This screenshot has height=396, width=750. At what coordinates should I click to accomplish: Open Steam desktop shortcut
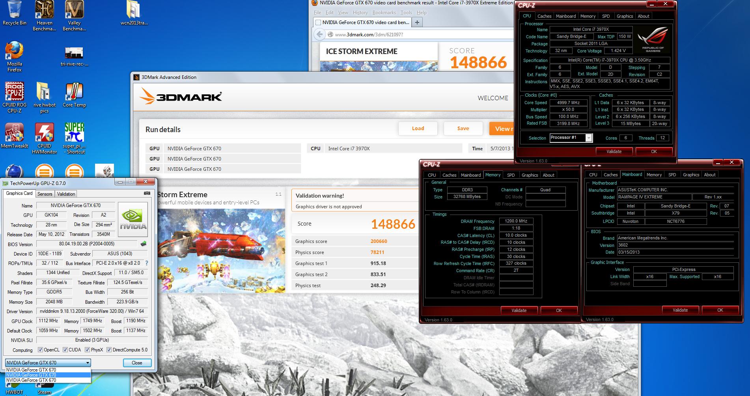coord(44,387)
